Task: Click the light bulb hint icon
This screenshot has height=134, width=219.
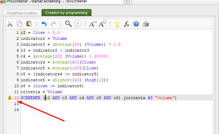Action: pyautogui.click(x=117, y=24)
